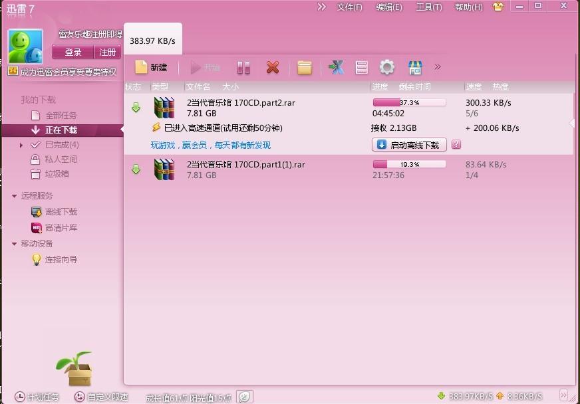Screen dimensions: 580x404
Task: Click the lightning high-speed channel icon
Action: coord(156,127)
